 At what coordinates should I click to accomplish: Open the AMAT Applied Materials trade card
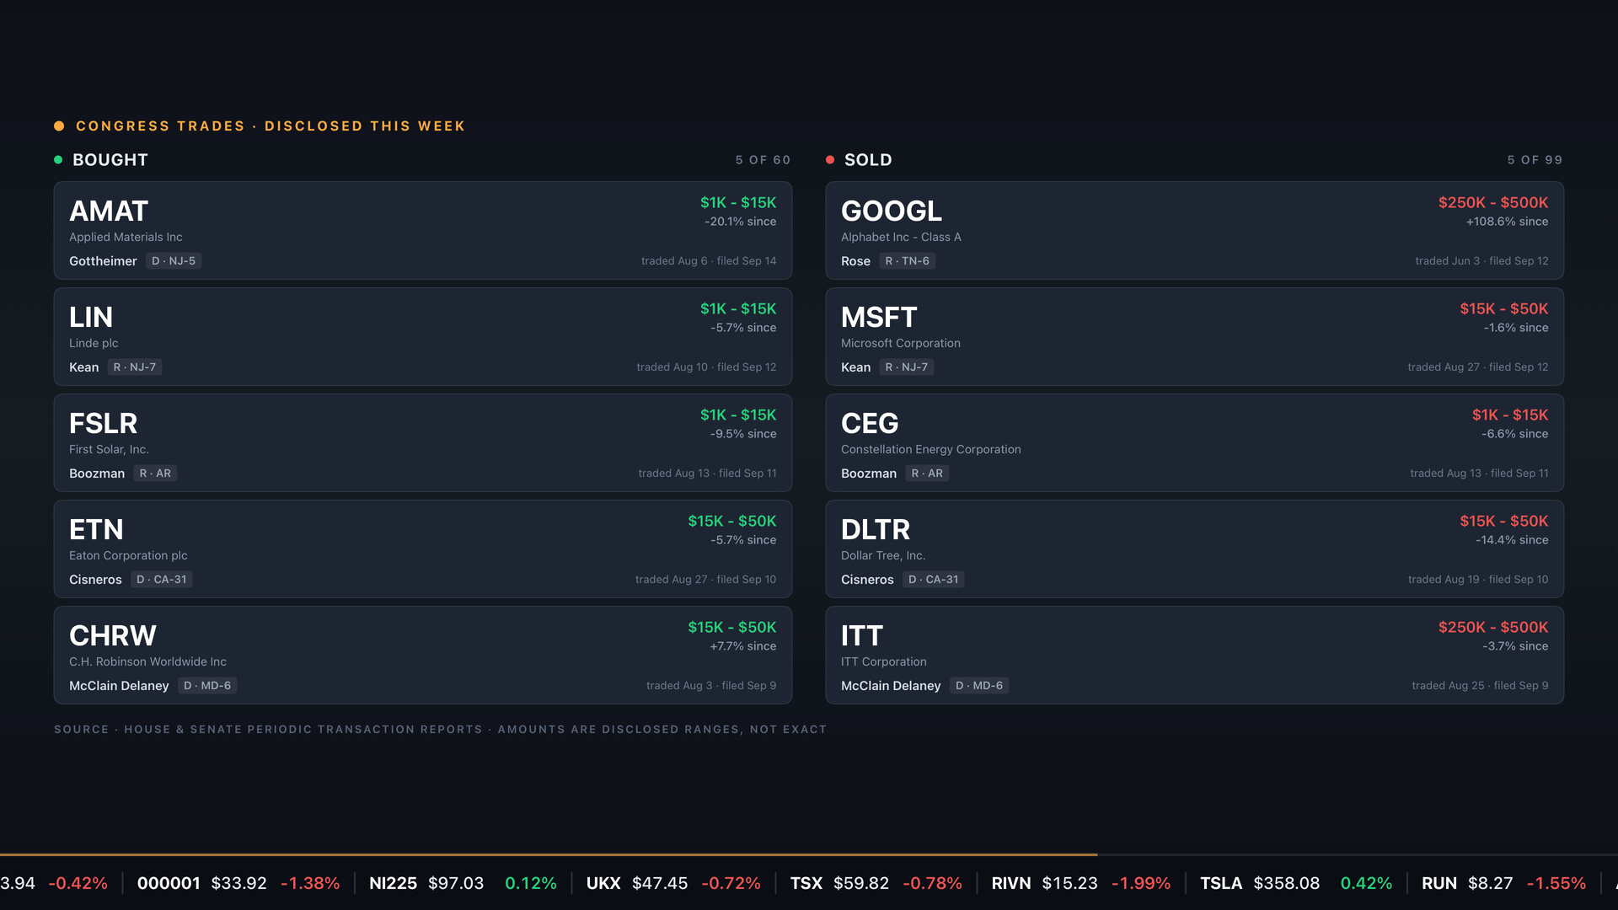pos(422,230)
